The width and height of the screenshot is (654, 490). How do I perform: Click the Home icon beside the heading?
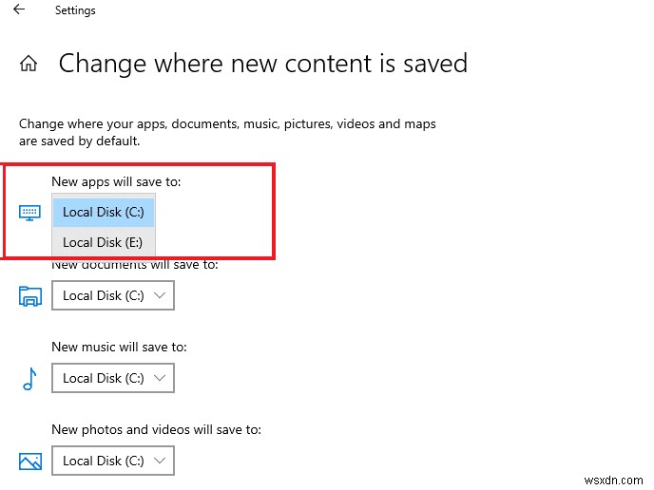tap(29, 65)
